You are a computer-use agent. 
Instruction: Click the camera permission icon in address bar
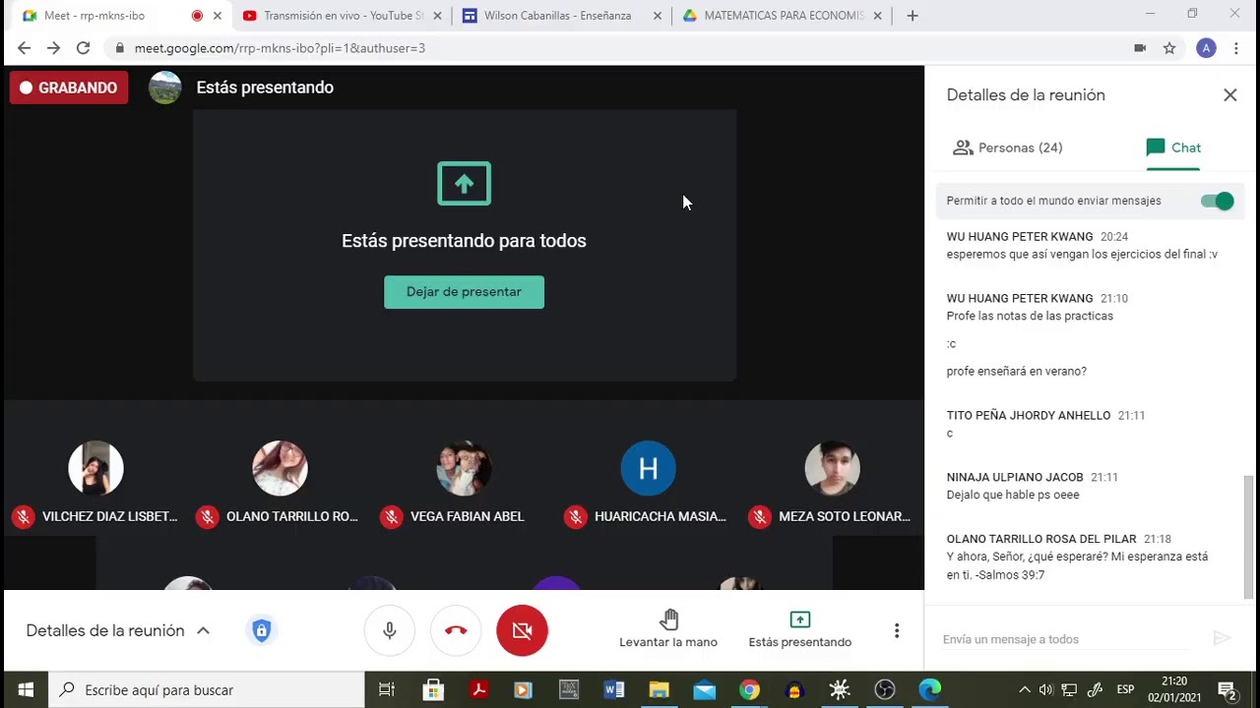tap(1140, 48)
